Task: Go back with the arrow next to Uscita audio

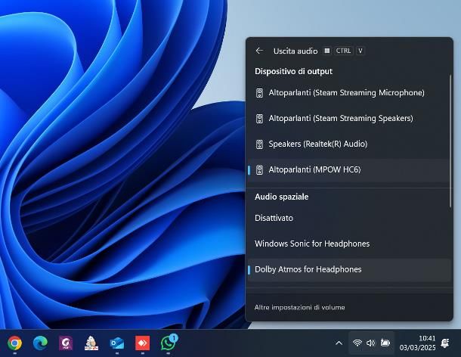Action: click(x=259, y=51)
